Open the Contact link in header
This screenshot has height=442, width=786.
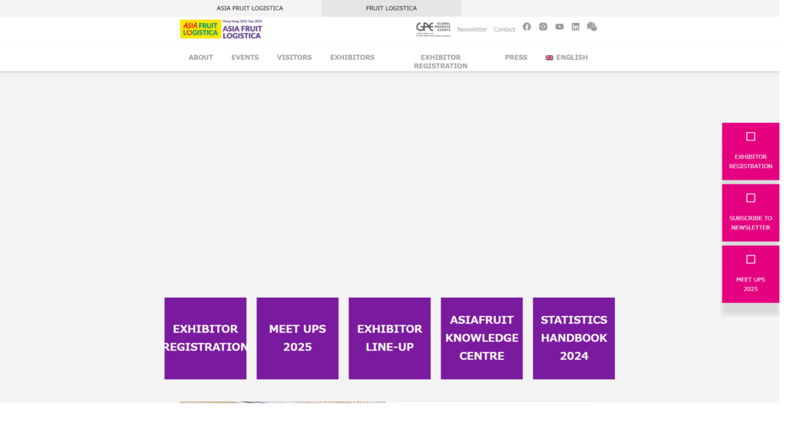point(504,30)
